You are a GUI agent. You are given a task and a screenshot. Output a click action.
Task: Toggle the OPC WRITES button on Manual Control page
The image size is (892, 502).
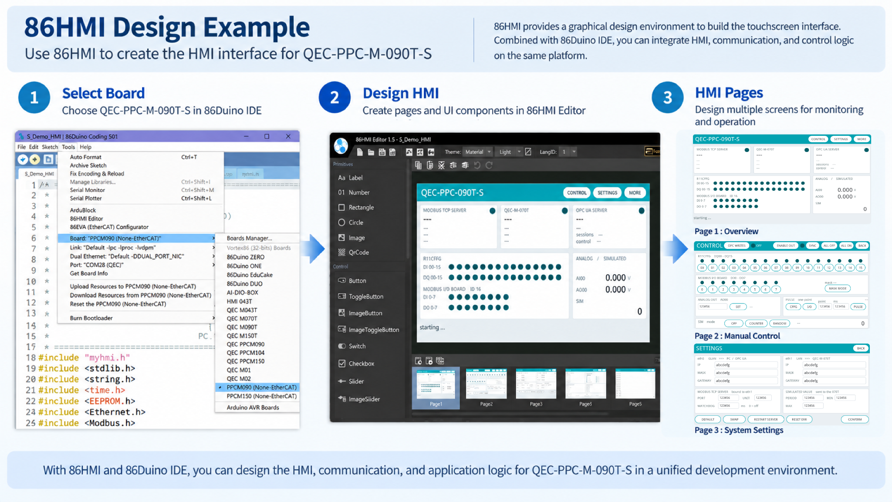click(737, 246)
